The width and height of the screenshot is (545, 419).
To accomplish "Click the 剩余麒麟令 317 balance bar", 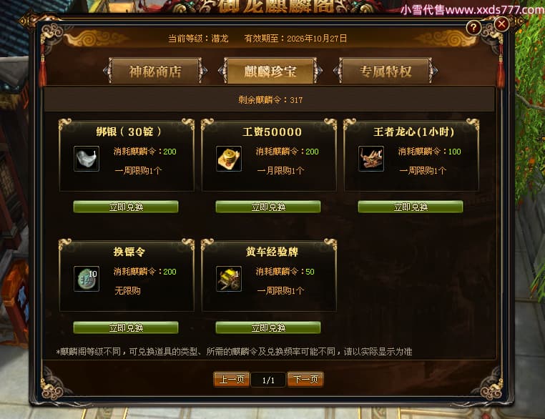I will (270, 99).
